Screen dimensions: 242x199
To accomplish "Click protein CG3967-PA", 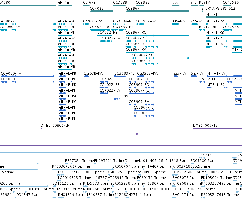I will [x=141, y=105].
